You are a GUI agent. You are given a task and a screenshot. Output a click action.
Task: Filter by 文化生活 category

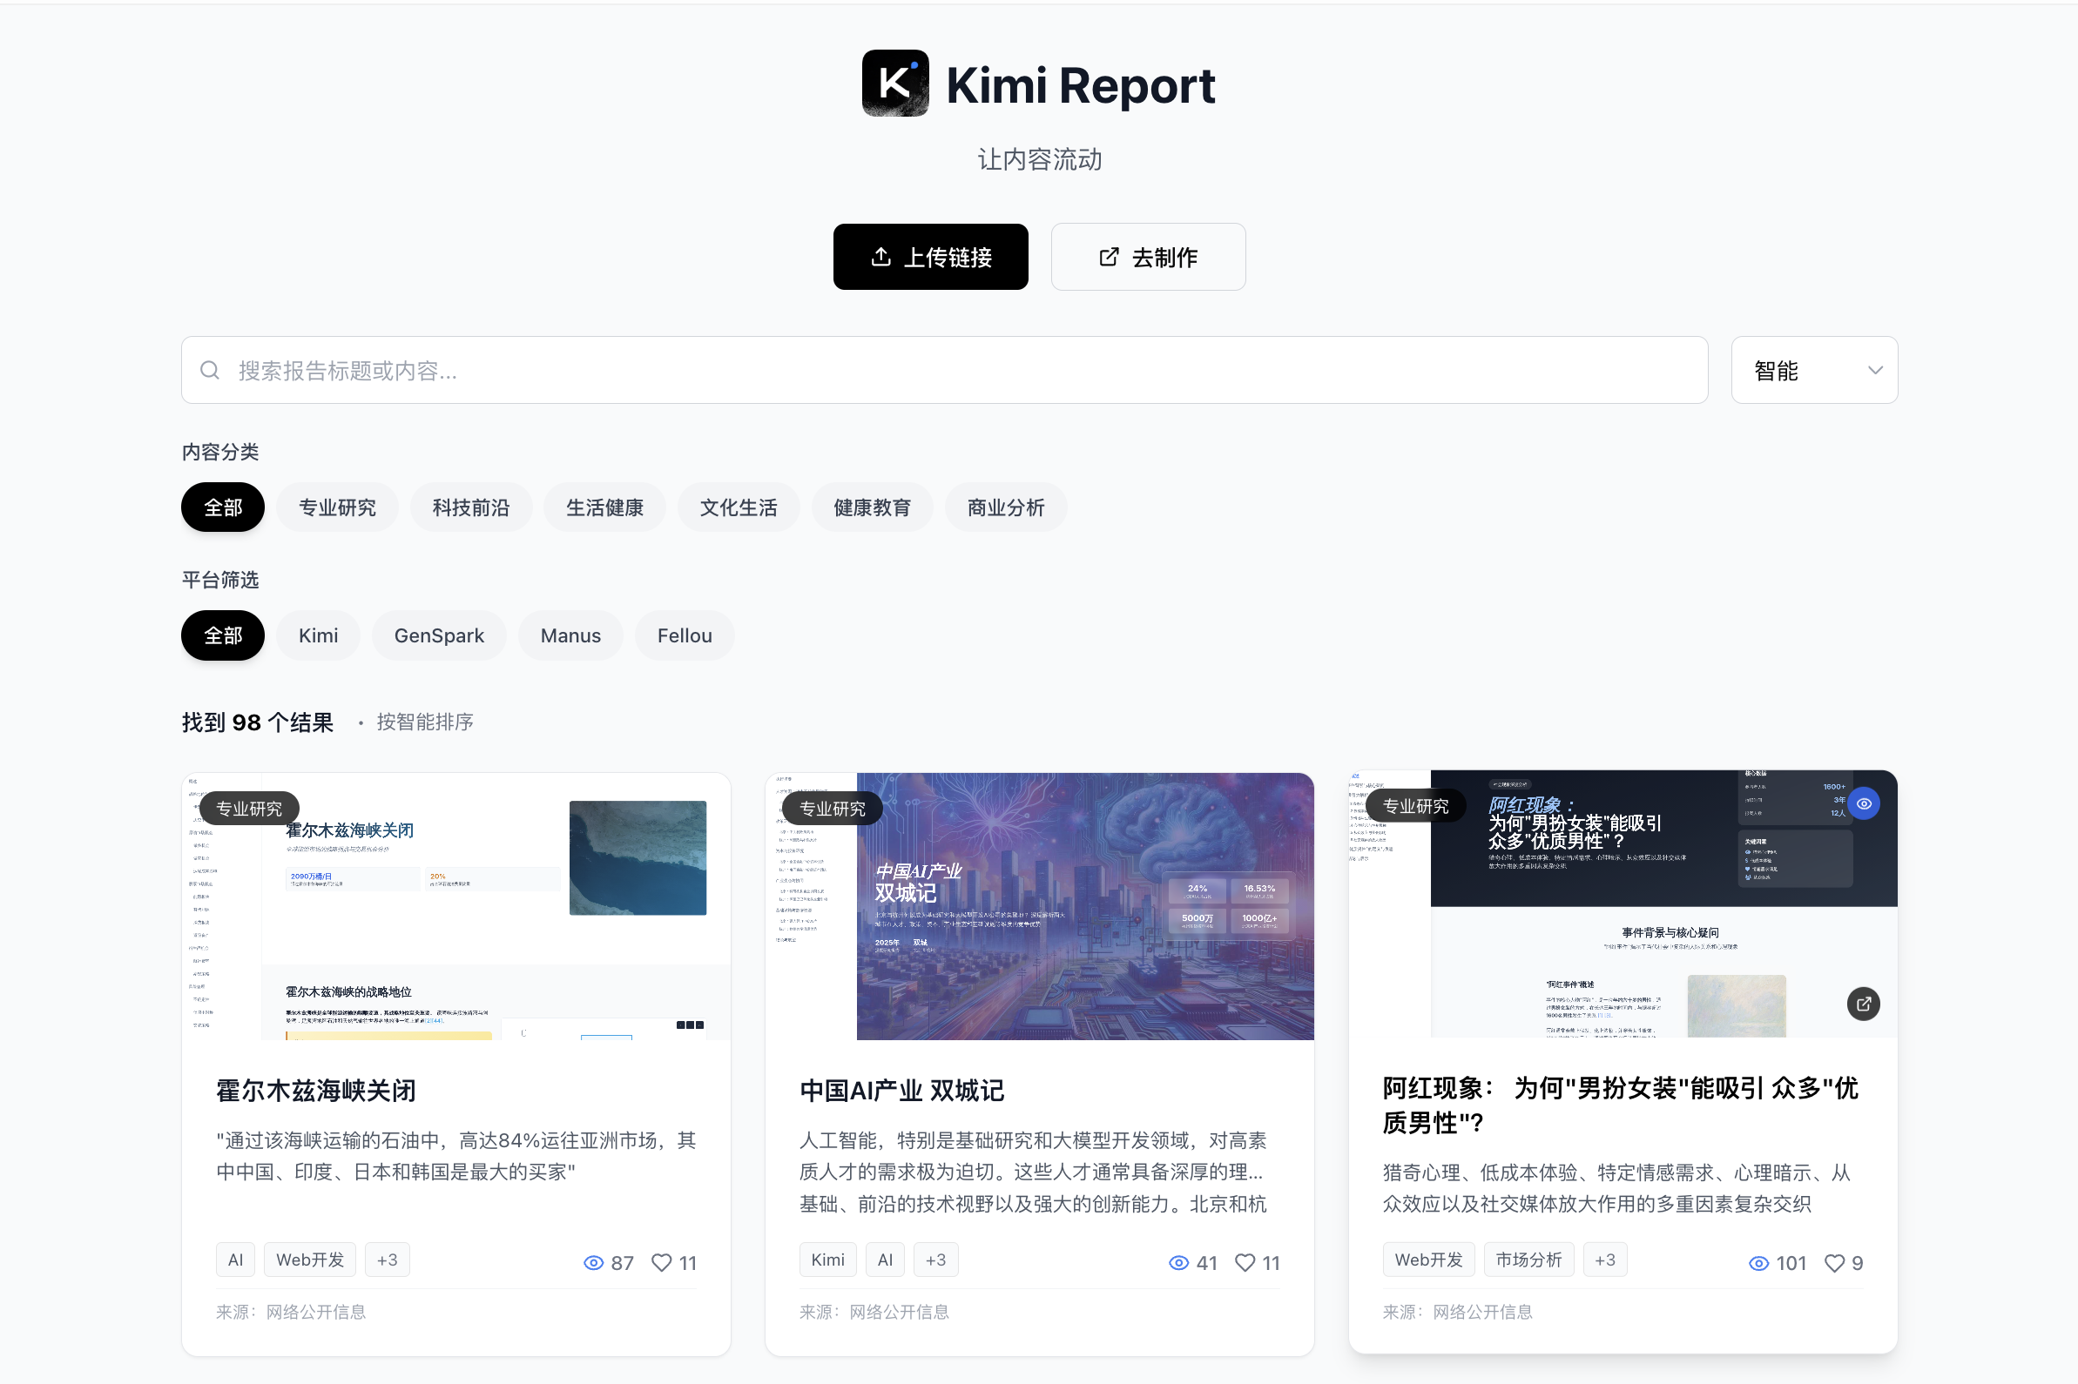[x=739, y=507]
